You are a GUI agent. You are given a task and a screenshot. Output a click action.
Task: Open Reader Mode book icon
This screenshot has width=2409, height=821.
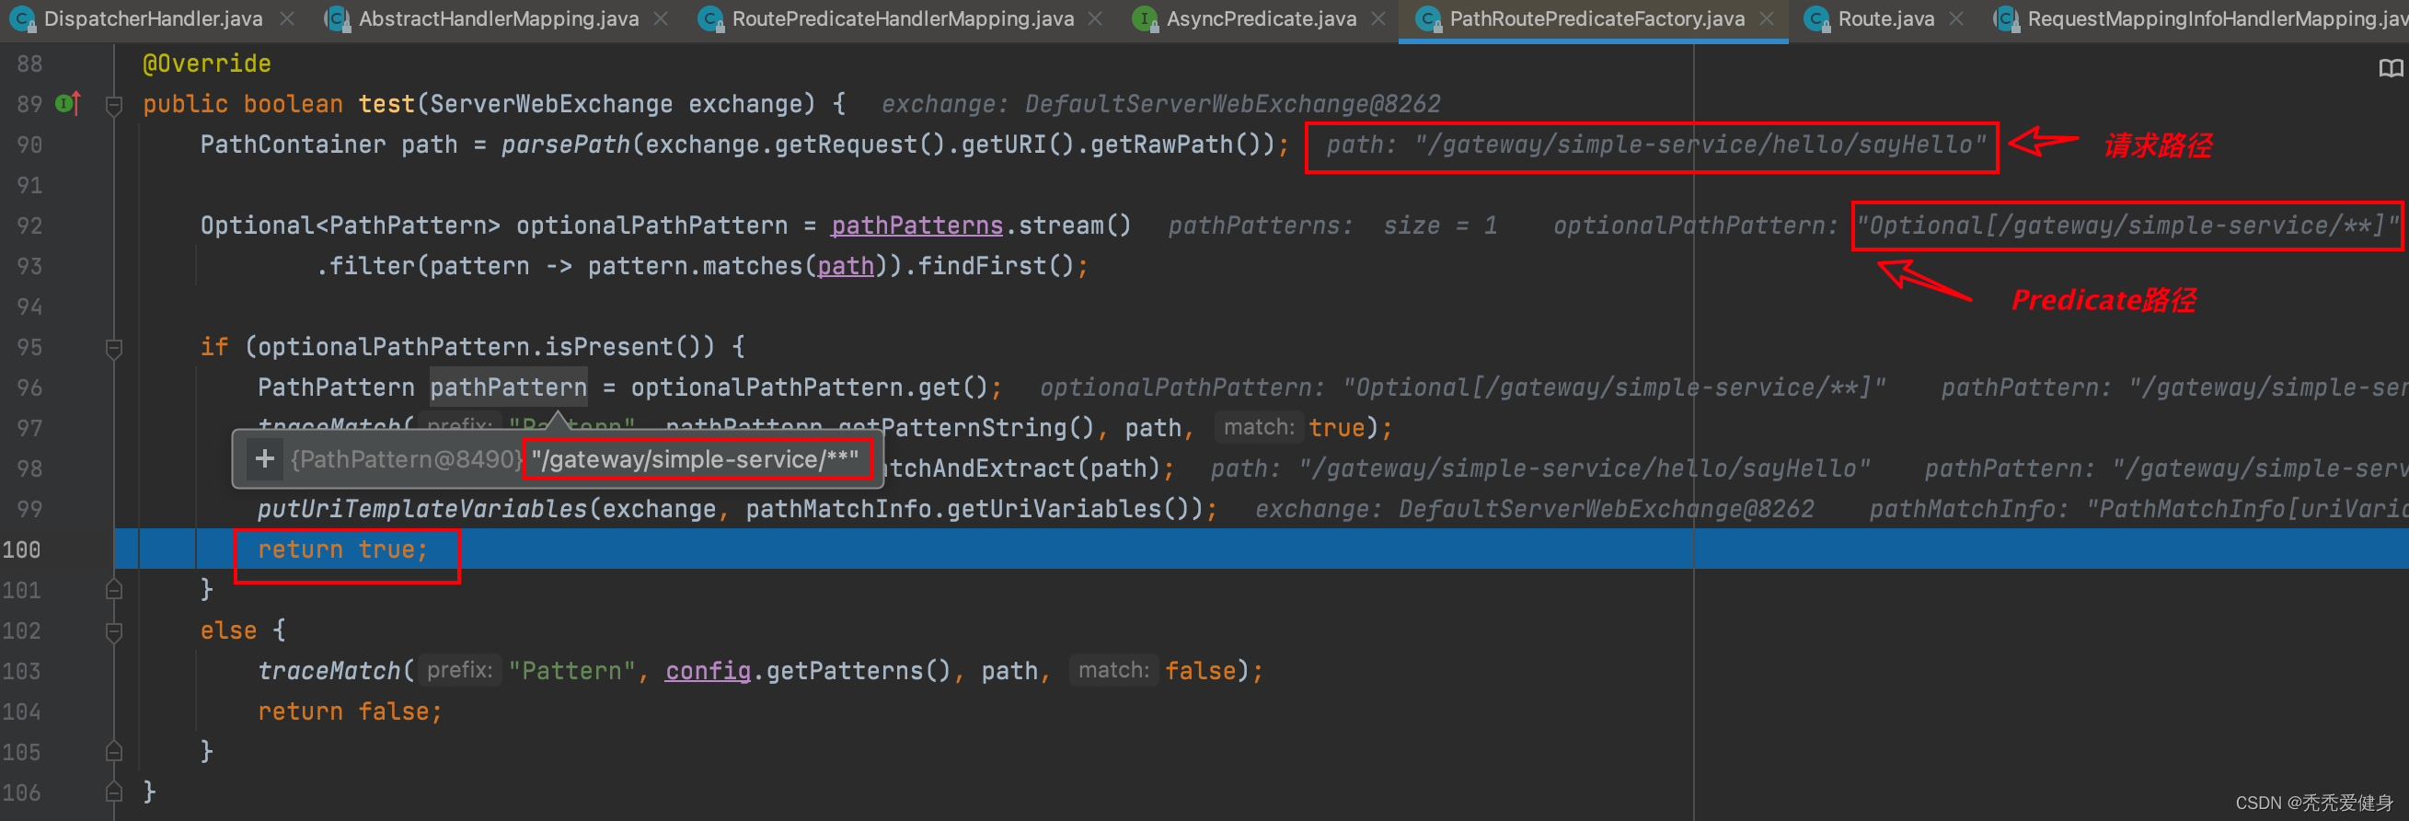[x=2390, y=68]
